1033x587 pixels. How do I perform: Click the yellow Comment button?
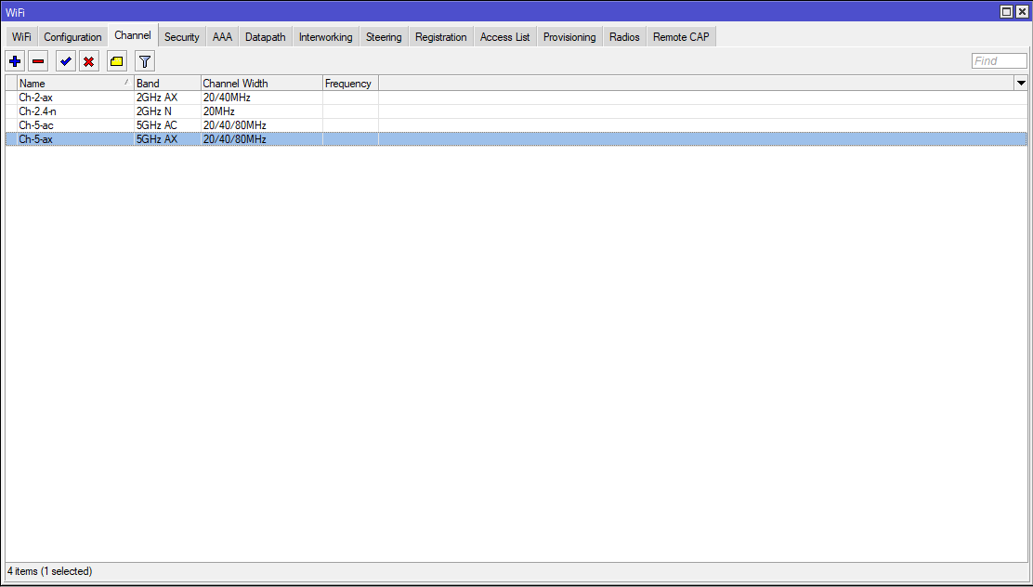pyautogui.click(x=116, y=62)
